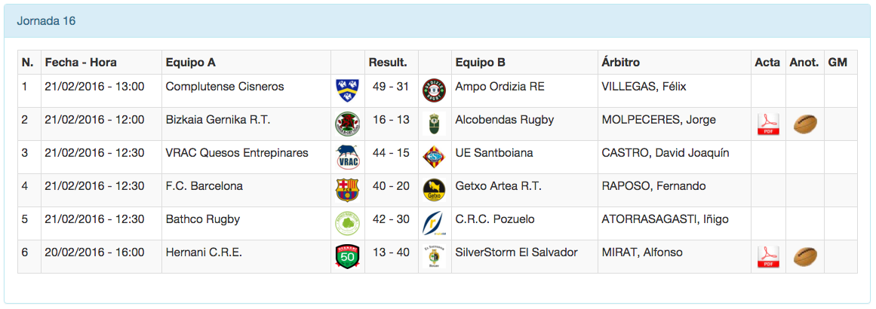The width and height of the screenshot is (876, 309).
Task: Click the Alcobendas Rugby team name
Action: [x=505, y=120]
